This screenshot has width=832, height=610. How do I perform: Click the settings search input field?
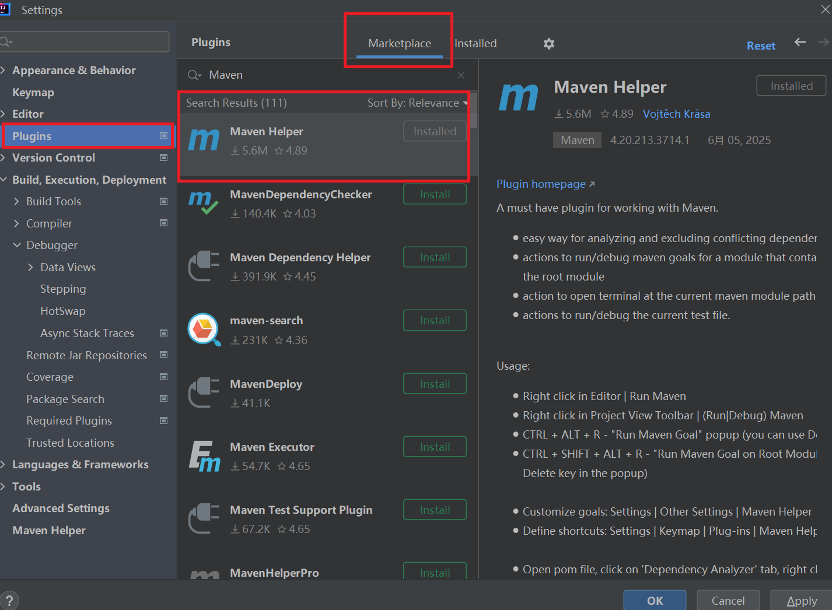(x=85, y=42)
